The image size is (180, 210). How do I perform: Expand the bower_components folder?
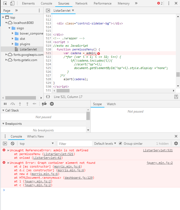pyautogui.click(x=12, y=33)
